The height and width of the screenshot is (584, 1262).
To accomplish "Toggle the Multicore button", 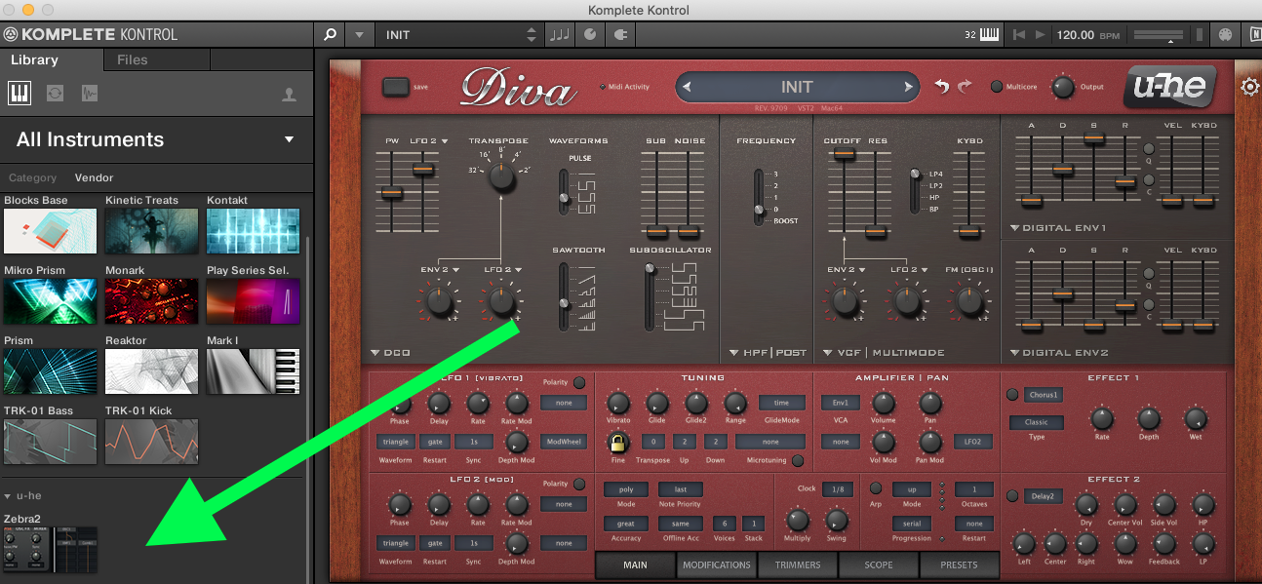I will [996, 87].
